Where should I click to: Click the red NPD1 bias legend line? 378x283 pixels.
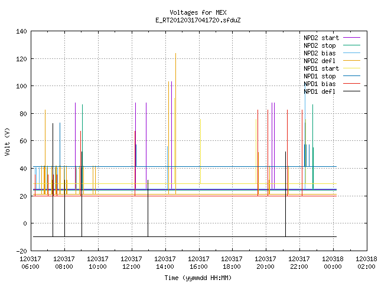pos(352,84)
